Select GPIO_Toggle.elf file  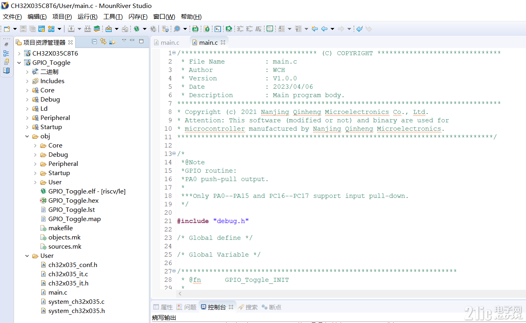pos(87,191)
